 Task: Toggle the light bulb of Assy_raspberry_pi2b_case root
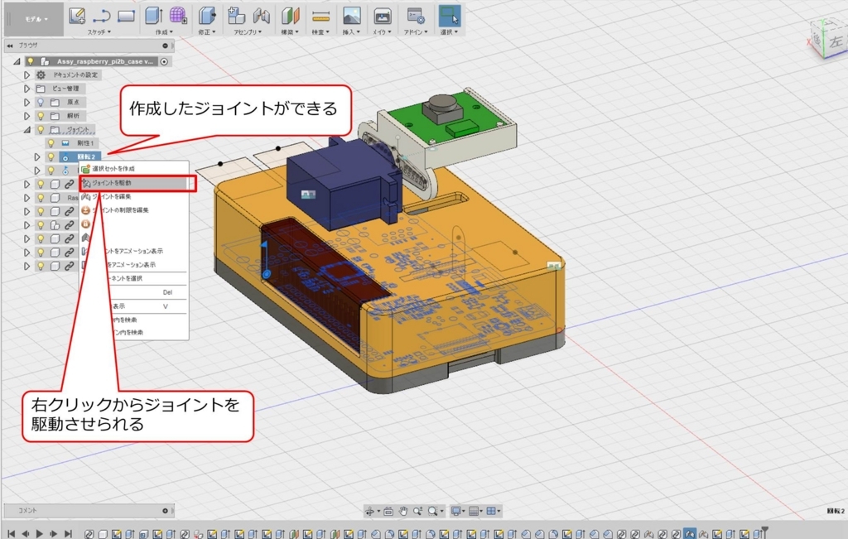coord(31,61)
